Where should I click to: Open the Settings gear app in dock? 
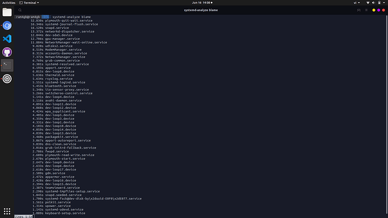pos(7,79)
